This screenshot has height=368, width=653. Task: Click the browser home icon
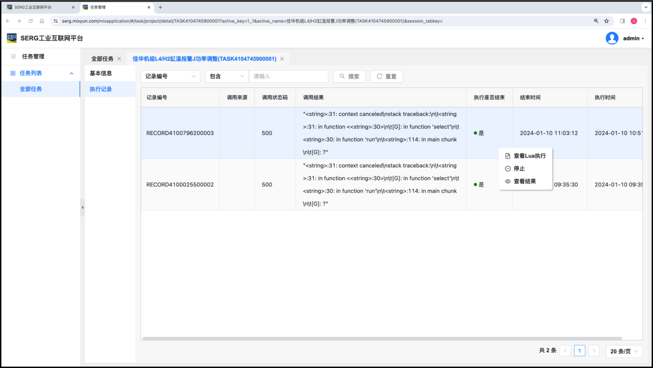pos(42,21)
